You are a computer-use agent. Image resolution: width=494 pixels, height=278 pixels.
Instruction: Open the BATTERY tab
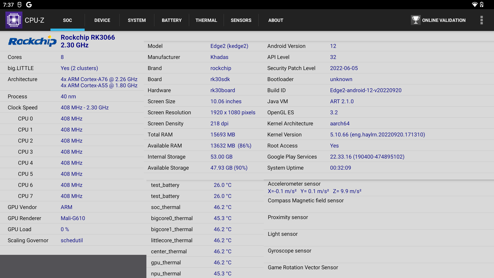172,20
